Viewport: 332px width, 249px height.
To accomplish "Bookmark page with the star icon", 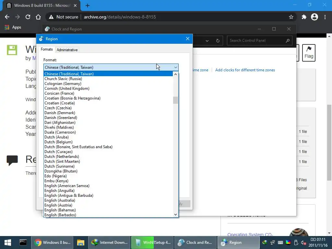I will (291, 17).
